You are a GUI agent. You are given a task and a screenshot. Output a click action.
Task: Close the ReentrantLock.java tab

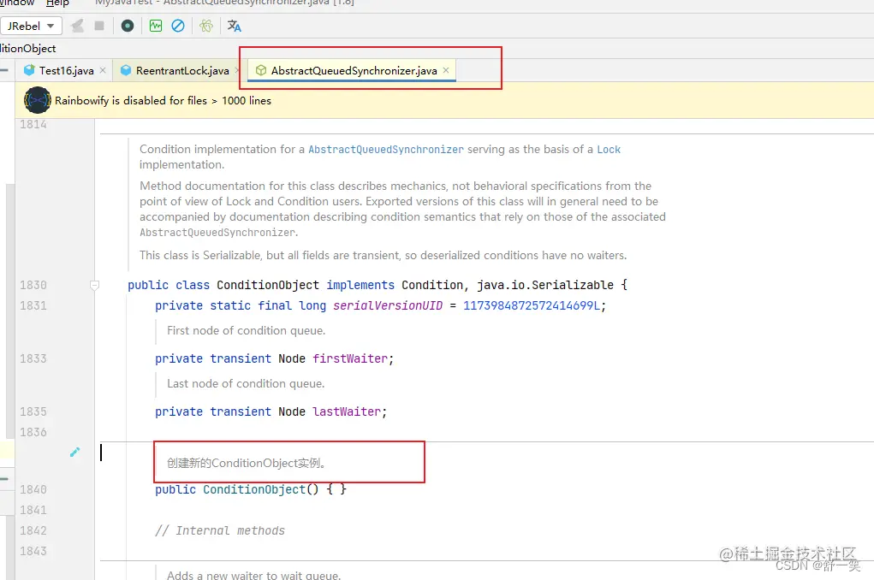[237, 70]
